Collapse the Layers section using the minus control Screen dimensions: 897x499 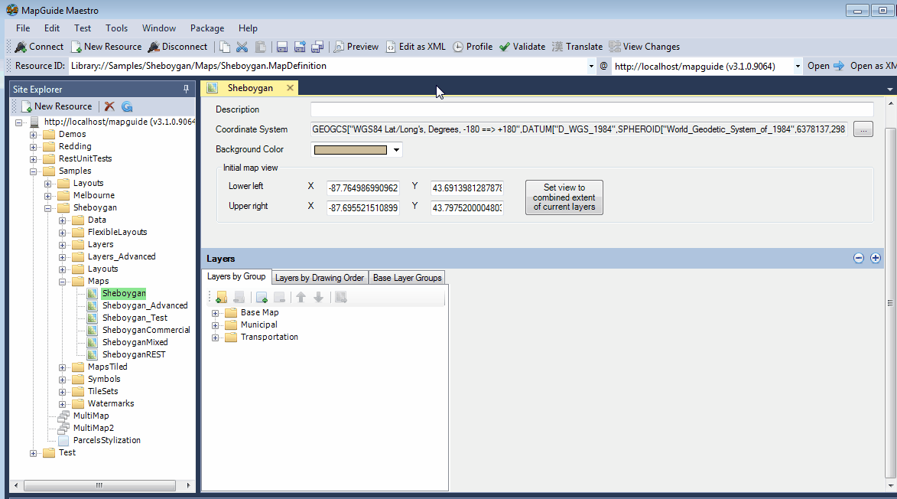tap(858, 258)
